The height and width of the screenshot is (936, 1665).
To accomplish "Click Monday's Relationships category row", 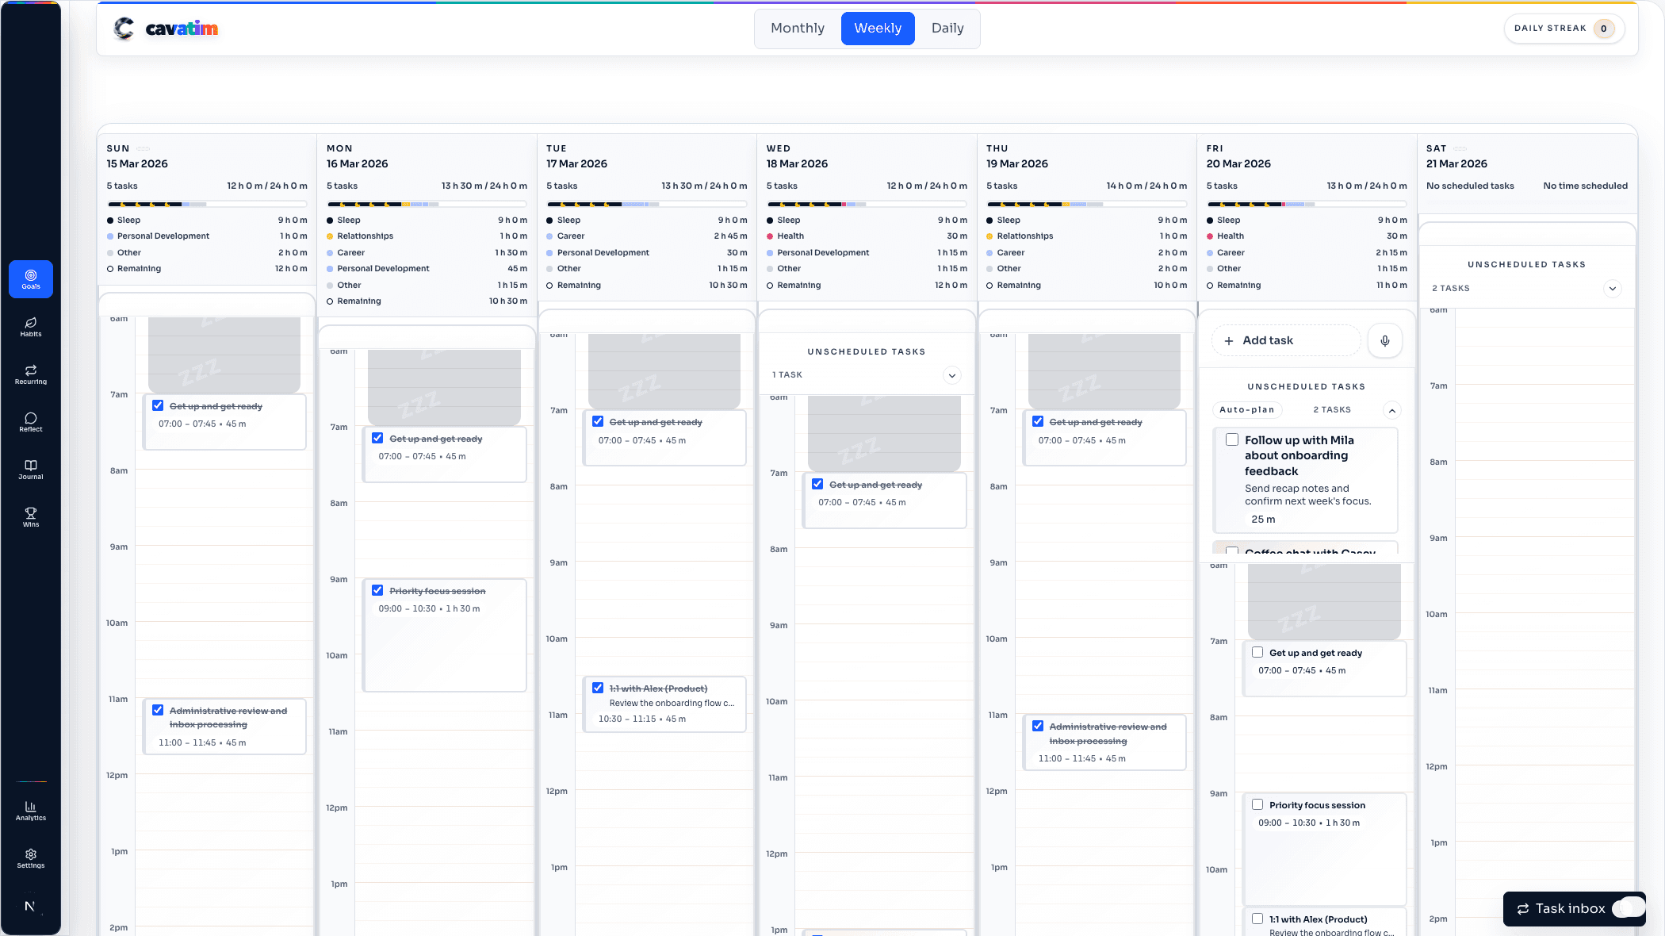I will point(427,236).
